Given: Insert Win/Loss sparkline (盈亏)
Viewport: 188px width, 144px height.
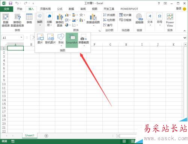Looking at the screenshot, I should click(x=108, y=25).
